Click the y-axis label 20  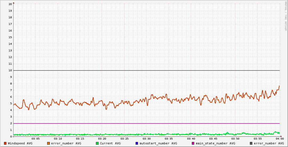[x=10, y=4]
